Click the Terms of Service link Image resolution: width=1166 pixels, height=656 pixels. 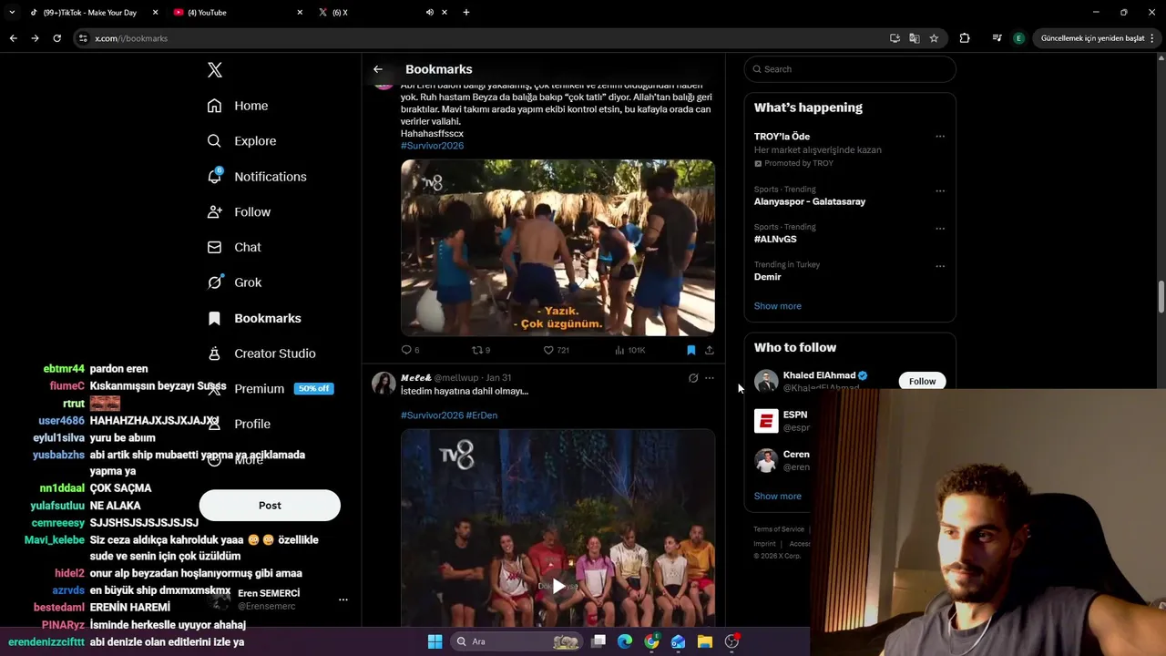[779, 529]
